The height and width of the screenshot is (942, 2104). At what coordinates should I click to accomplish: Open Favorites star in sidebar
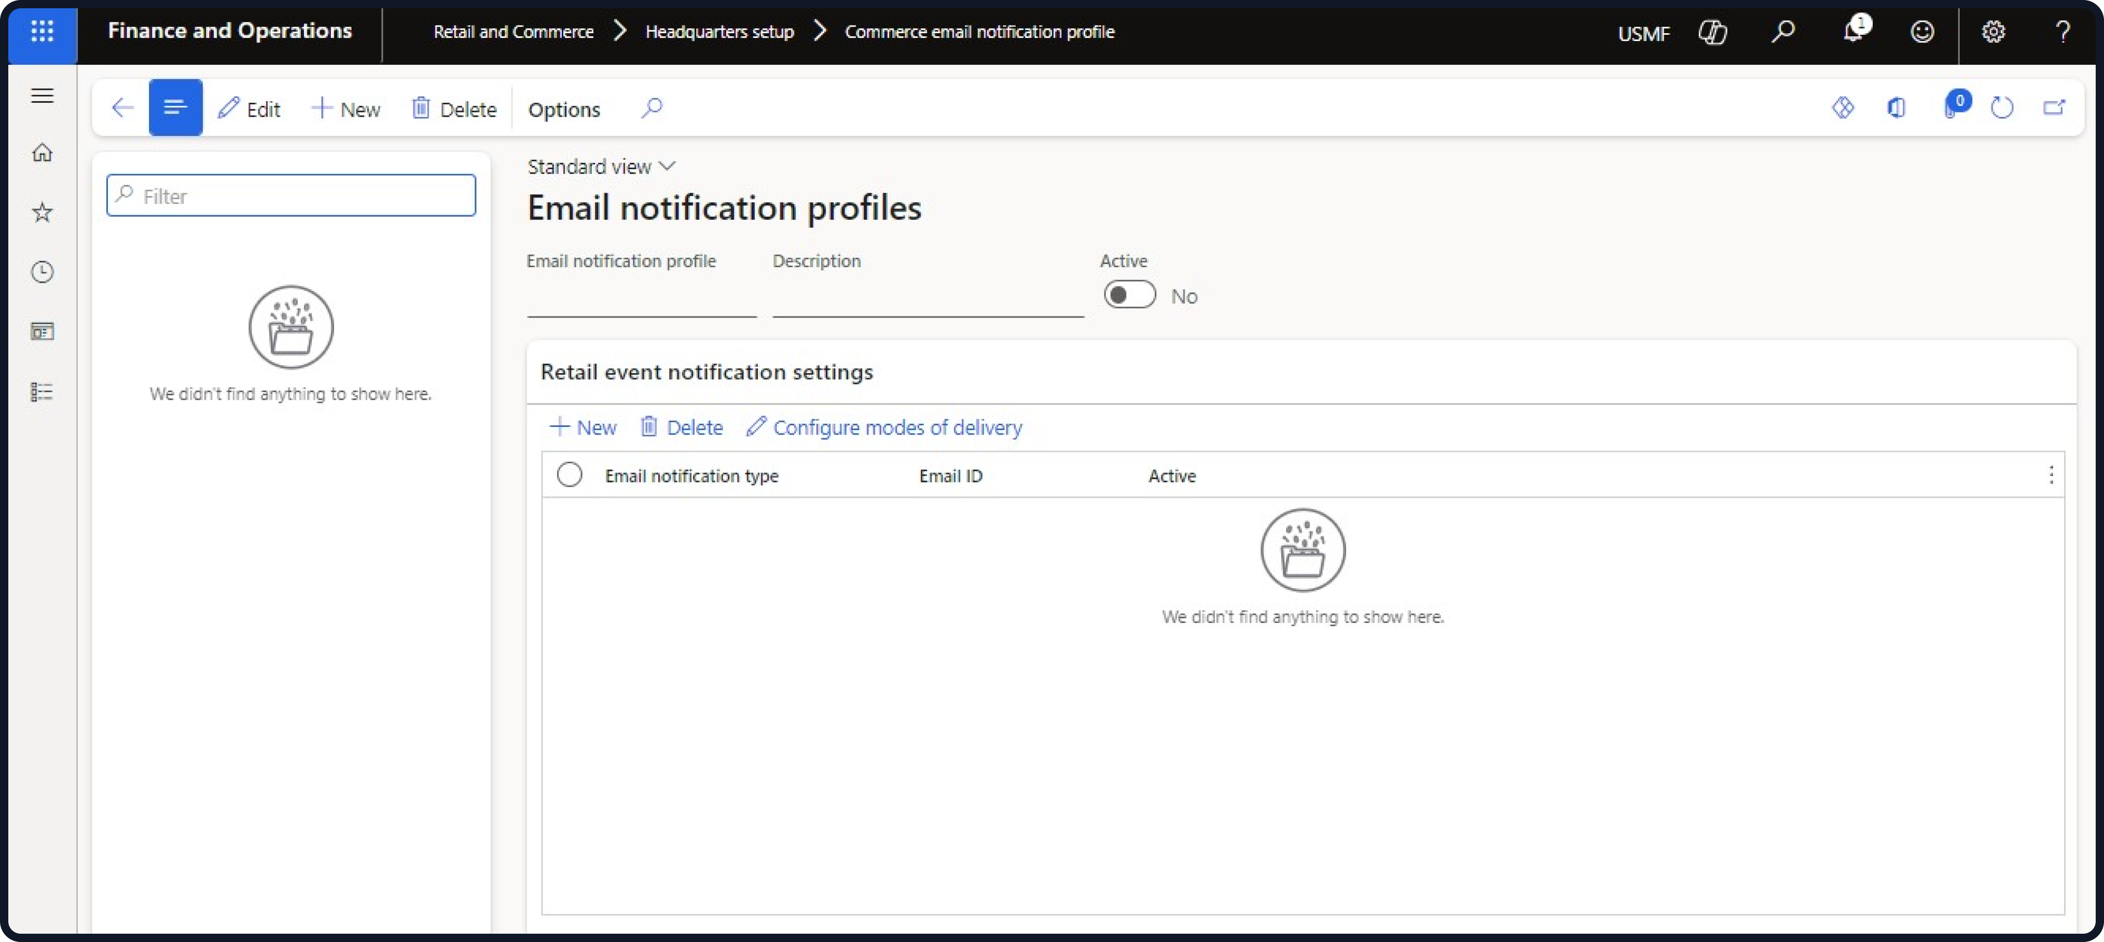(x=43, y=213)
